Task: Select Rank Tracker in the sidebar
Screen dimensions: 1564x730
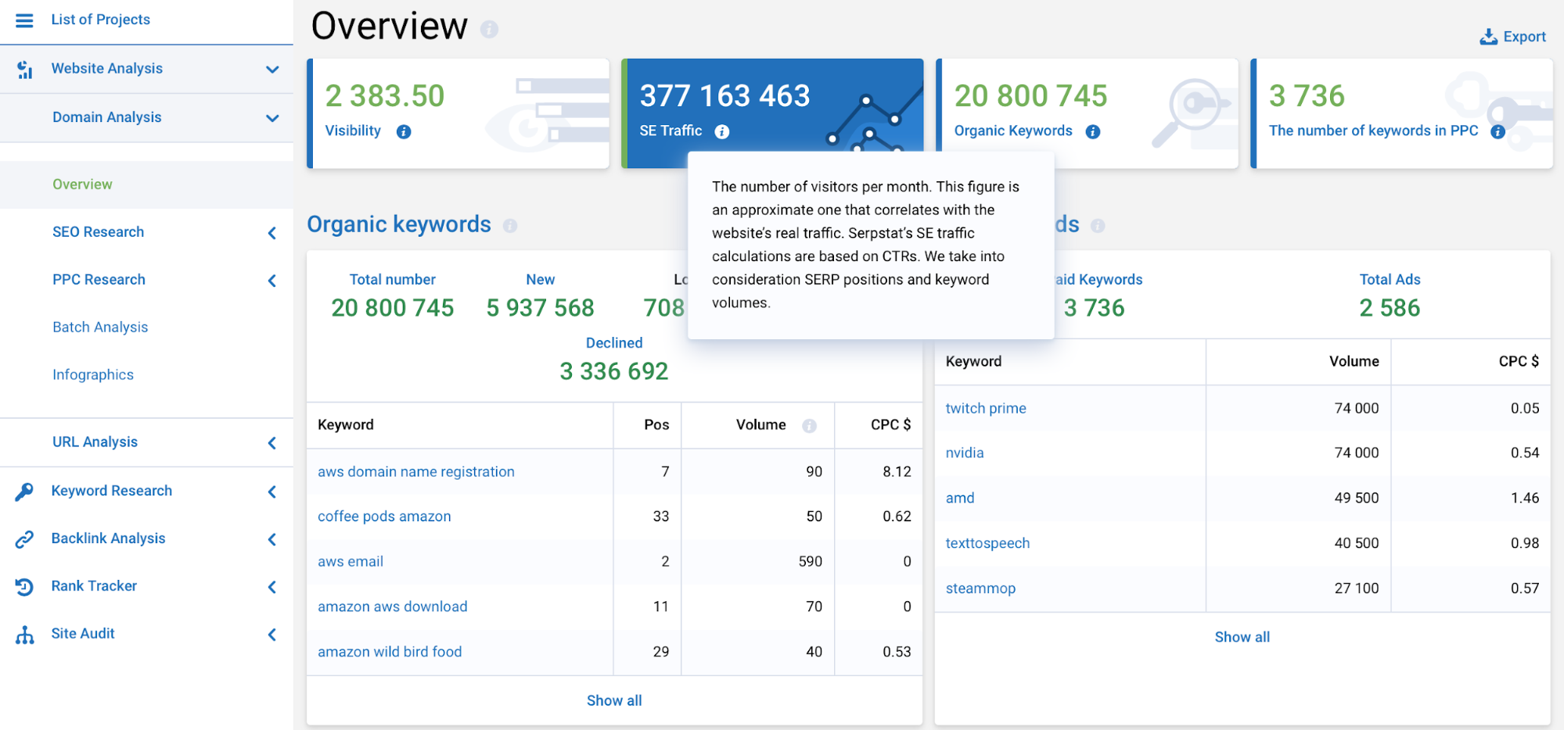Action: [94, 586]
